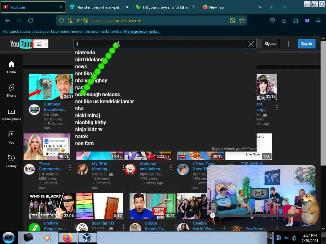
Task: Open a new browser tab with plus
Action: click(x=272, y=7)
